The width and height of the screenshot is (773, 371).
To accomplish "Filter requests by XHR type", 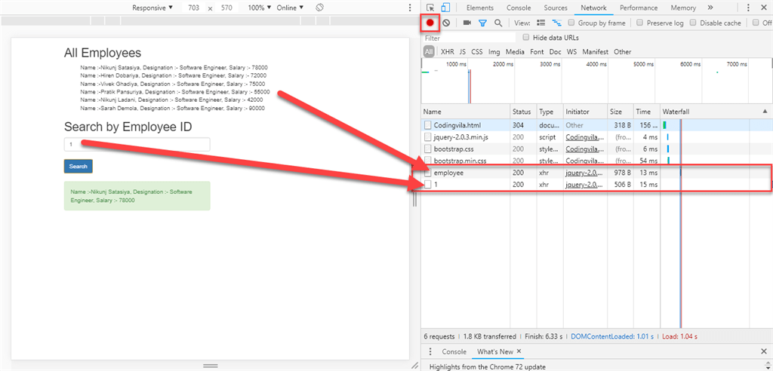I will [x=448, y=52].
